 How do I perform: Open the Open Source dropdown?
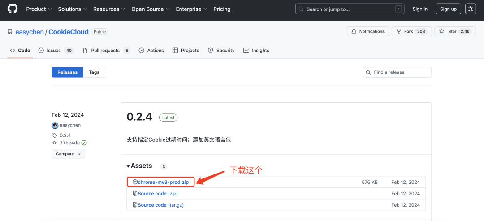pos(151,9)
